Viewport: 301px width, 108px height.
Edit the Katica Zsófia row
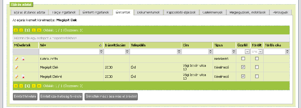click(17, 59)
